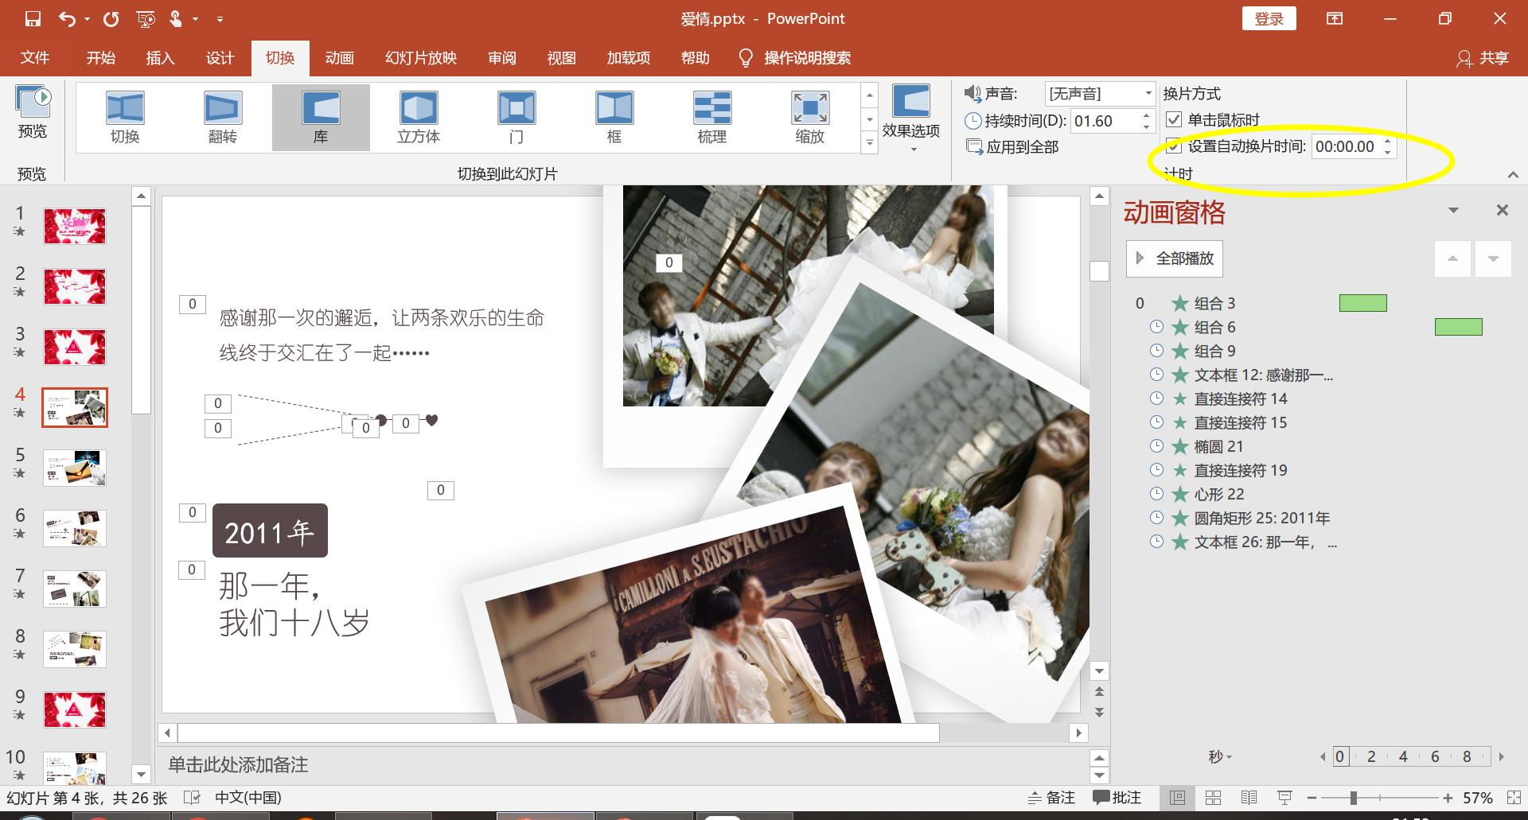This screenshot has height=820, width=1528.
Task: Toggle the 单击鼠标时 checkbox
Action: [x=1174, y=120]
